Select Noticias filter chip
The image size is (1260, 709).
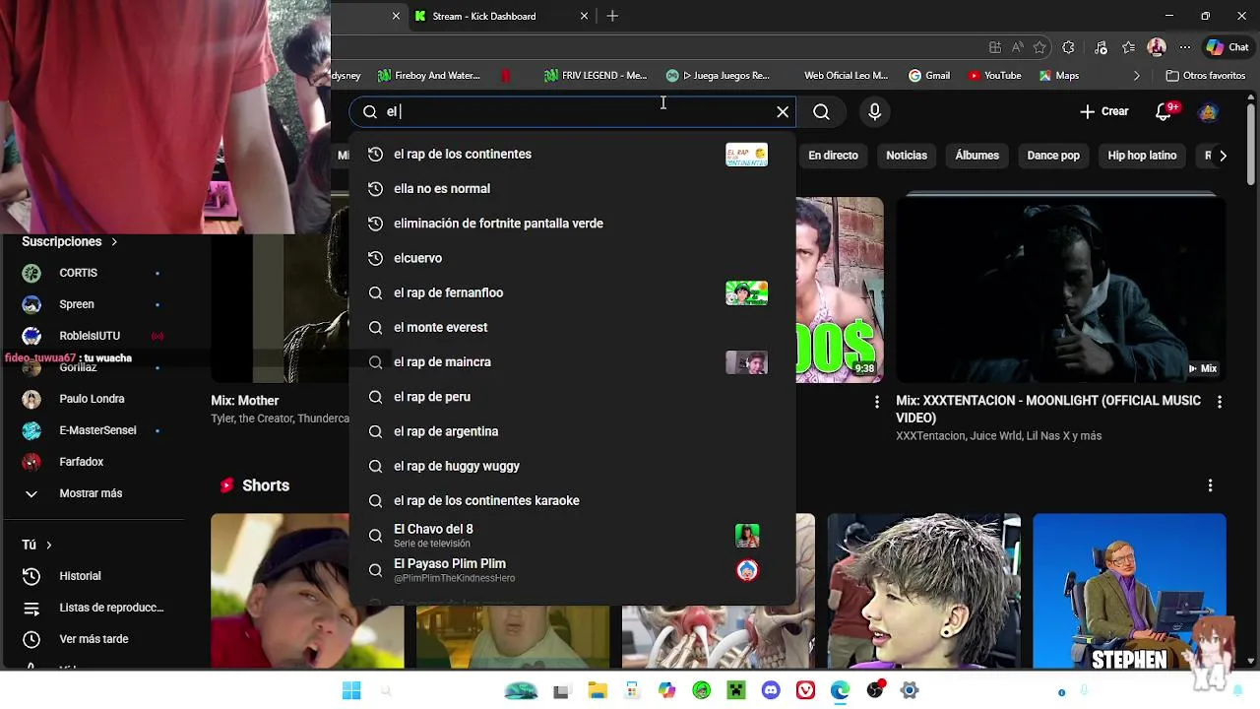pos(907,156)
